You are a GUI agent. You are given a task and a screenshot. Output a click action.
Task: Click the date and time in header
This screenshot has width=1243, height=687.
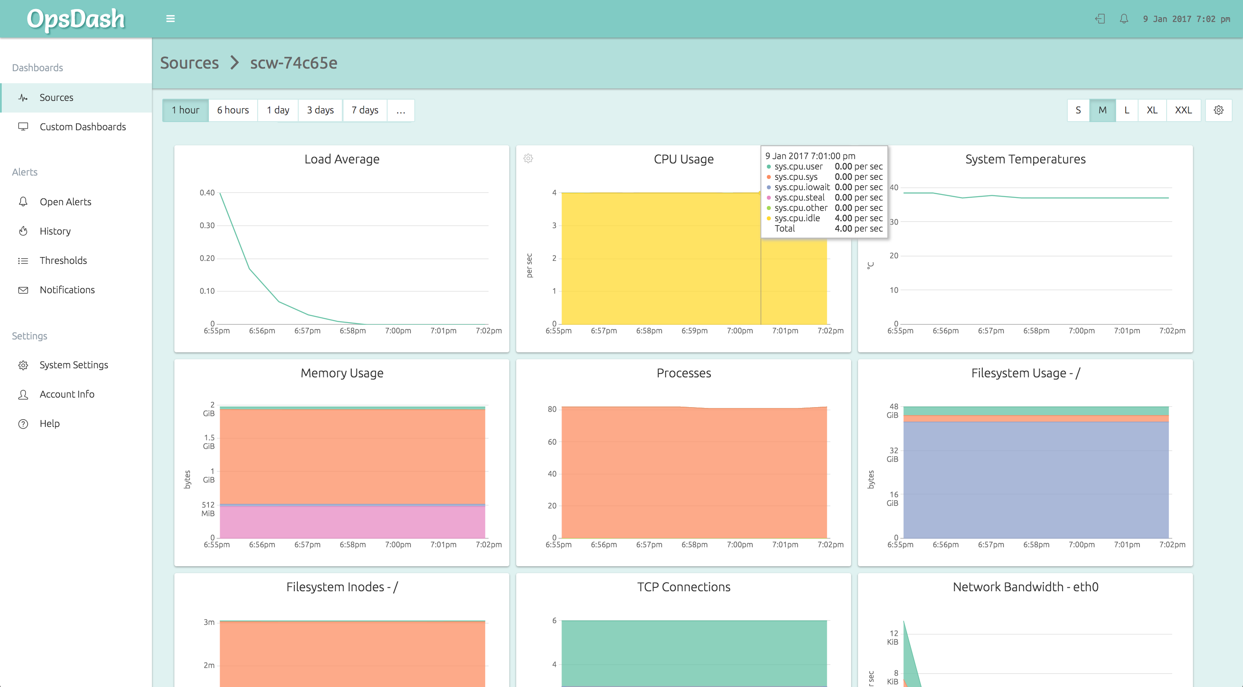tap(1186, 19)
